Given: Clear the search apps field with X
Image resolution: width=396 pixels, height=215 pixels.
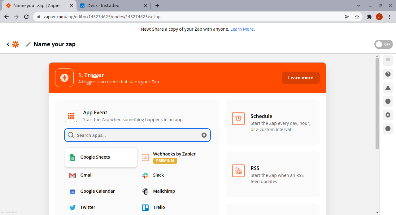Looking at the screenshot, I should (x=204, y=135).
